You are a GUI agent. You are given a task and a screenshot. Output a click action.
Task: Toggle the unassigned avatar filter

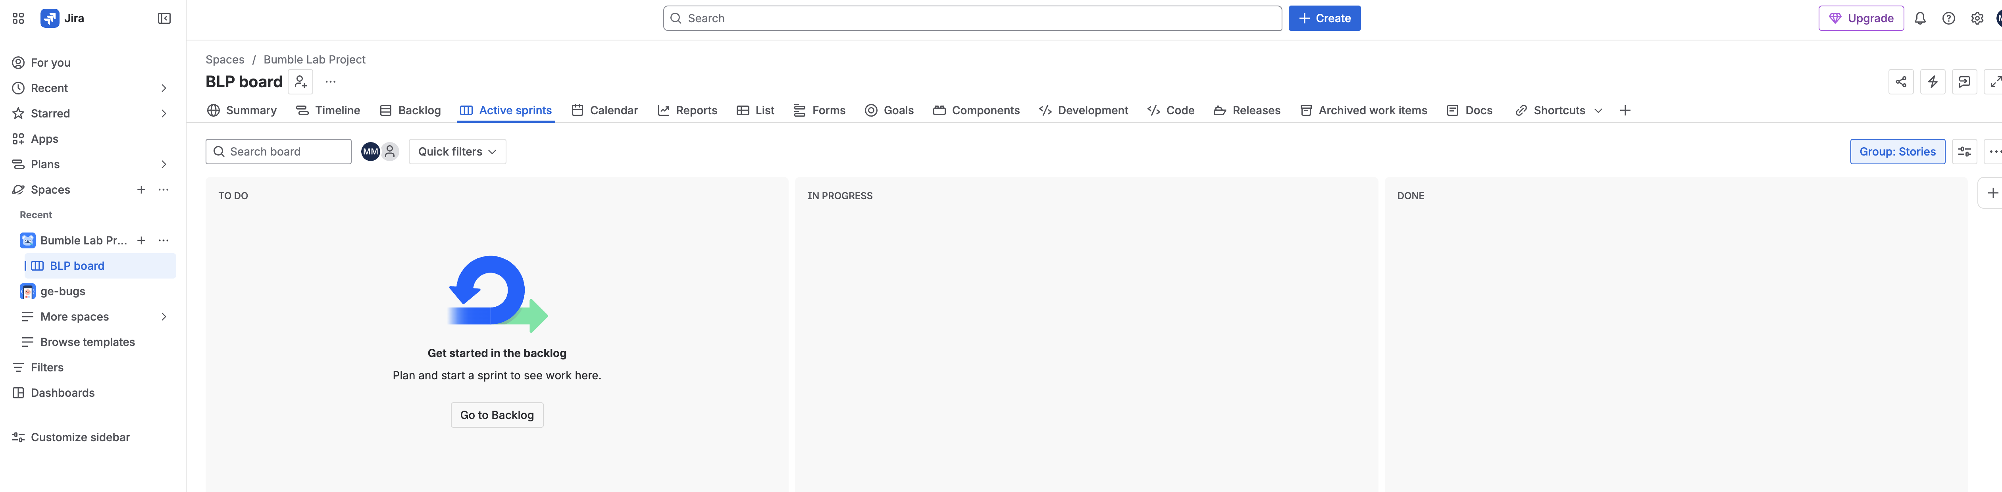coord(390,152)
